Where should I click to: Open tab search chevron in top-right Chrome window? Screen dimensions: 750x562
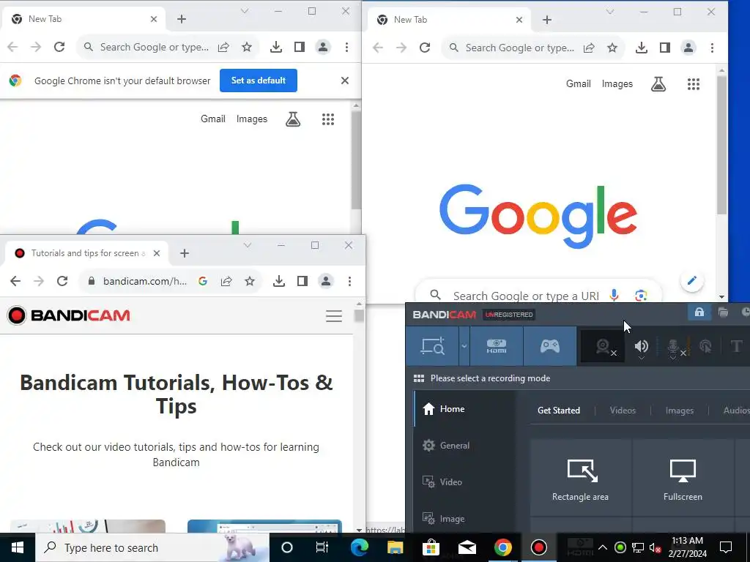click(610, 12)
